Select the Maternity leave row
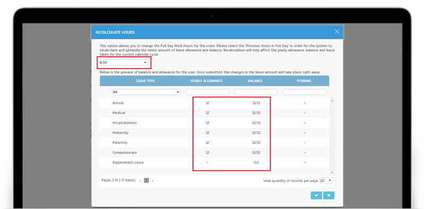 tap(215, 133)
